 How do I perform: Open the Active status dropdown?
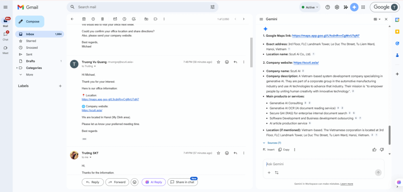click(310, 7)
